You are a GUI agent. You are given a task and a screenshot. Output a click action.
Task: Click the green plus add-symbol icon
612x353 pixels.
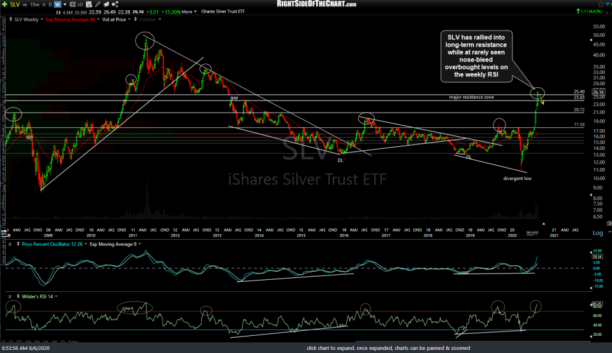pos(4,4)
